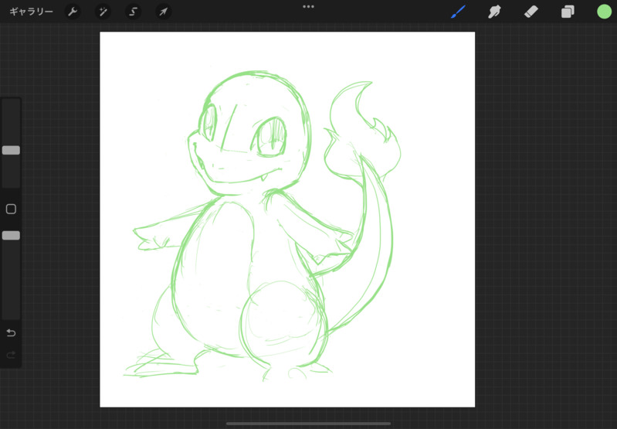Open the green color picker circle
Screen dimensions: 617x429
point(604,12)
